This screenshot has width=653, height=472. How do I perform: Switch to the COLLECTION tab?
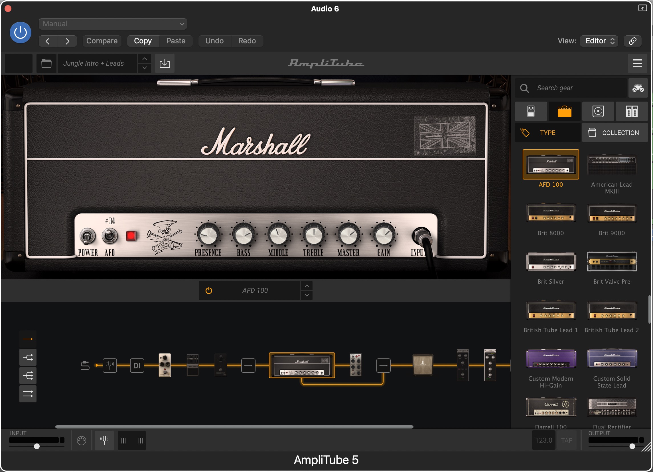[x=615, y=133]
